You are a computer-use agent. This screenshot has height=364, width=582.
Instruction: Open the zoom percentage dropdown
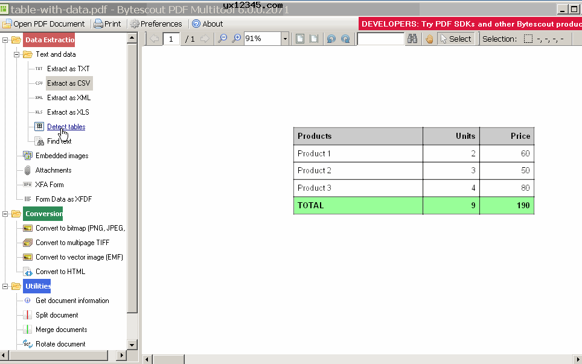click(x=284, y=39)
